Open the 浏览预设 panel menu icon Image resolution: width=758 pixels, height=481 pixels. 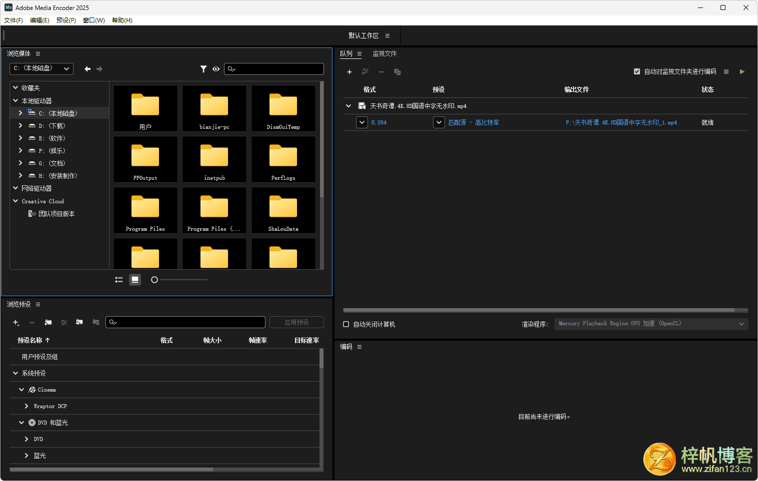pos(38,304)
